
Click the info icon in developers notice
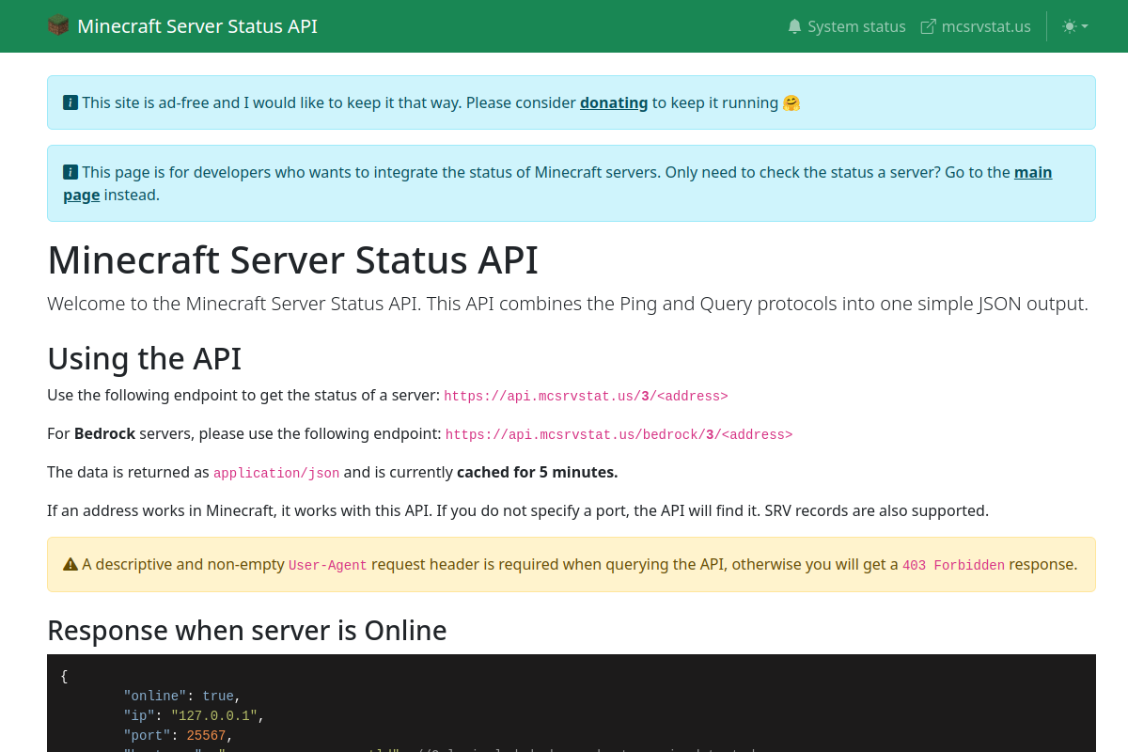point(70,172)
